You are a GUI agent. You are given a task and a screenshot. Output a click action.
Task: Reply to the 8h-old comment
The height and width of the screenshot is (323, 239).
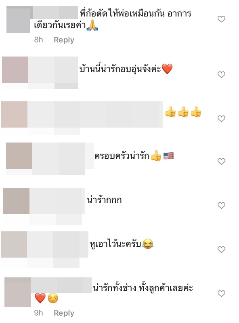point(64,40)
